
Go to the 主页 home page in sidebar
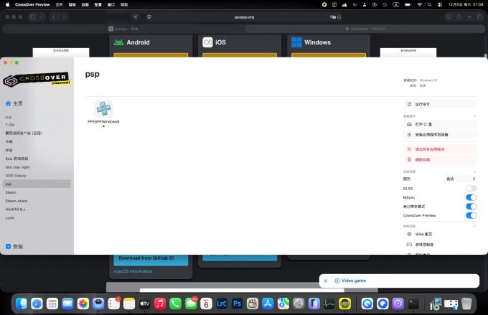click(x=14, y=103)
